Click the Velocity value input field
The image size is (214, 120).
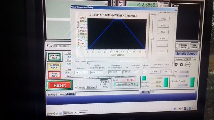[97, 72]
